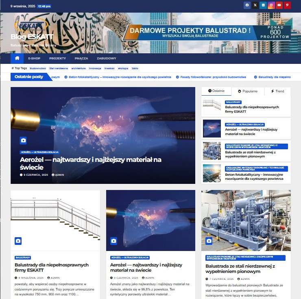Open the Facebook social icon
Viewport: 301px width, 299px height.
click(x=247, y=5)
